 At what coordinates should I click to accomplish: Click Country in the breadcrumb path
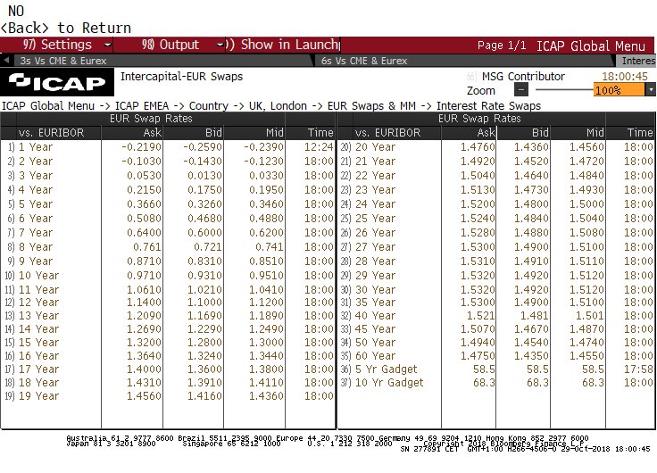tap(208, 106)
